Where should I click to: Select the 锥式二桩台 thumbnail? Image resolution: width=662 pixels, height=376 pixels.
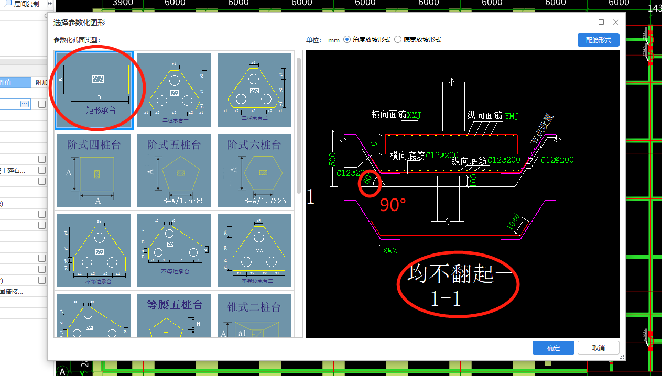click(254, 316)
